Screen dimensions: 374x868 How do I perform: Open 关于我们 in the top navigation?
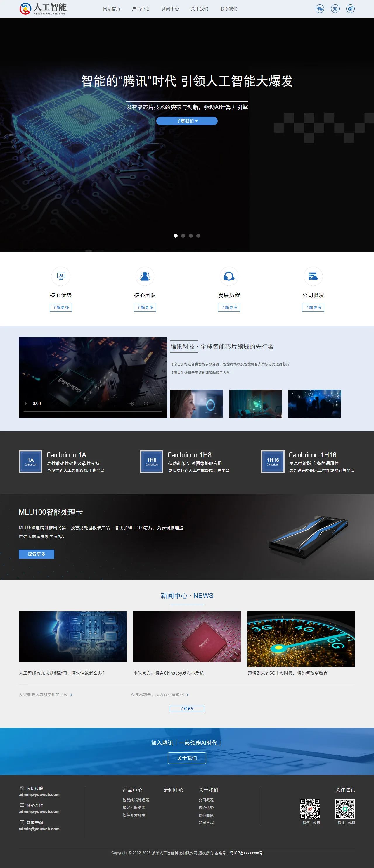[200, 9]
